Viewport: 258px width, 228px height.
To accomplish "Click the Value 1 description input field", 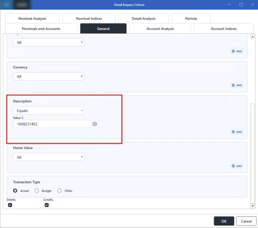I will pyautogui.click(x=52, y=124).
